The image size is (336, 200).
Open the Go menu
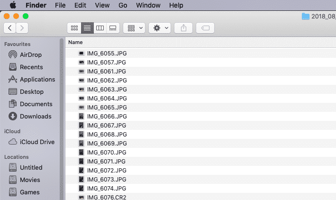123,5
